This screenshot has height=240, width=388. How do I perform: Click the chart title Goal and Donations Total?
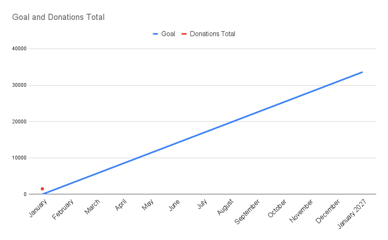click(58, 17)
